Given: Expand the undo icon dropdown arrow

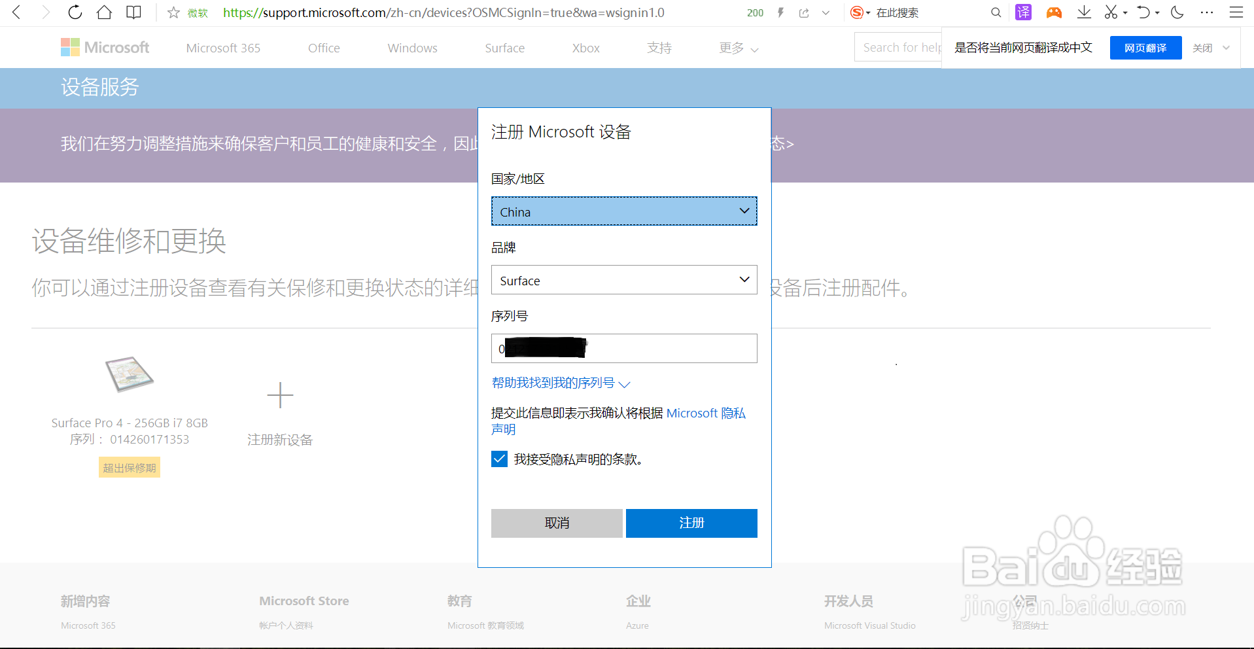Looking at the screenshot, I should pyautogui.click(x=1157, y=13).
